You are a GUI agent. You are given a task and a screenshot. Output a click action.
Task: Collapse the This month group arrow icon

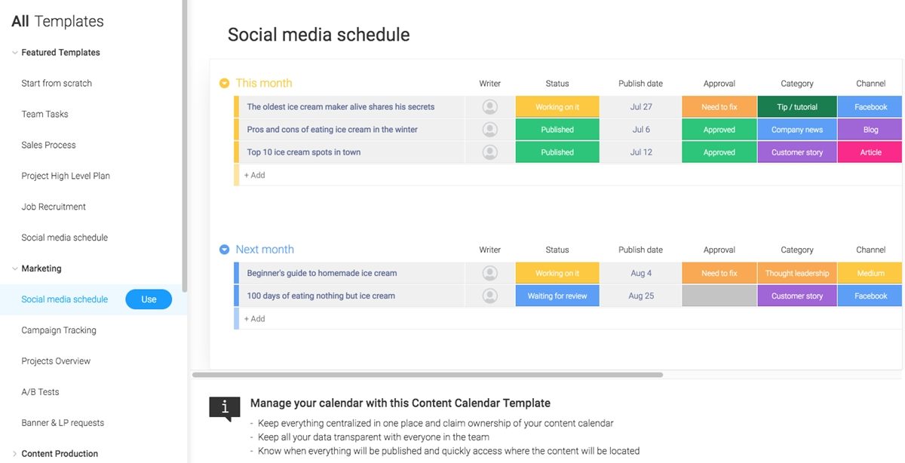click(224, 83)
